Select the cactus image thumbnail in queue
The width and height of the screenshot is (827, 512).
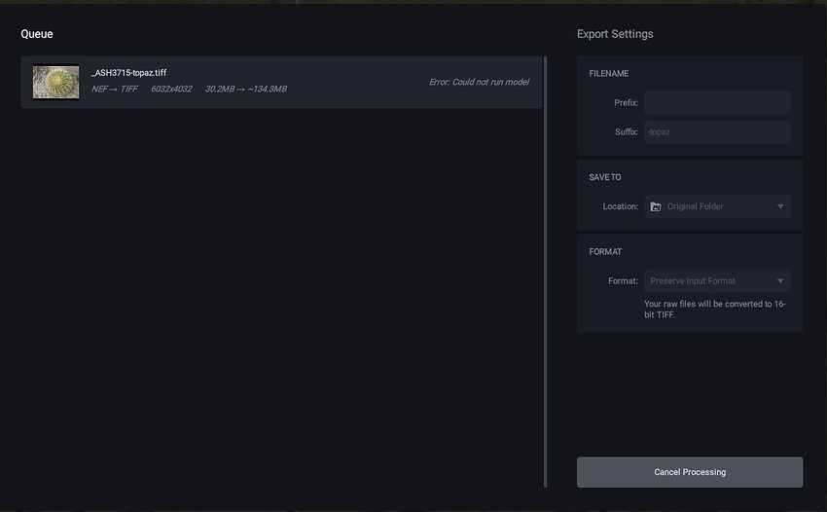tap(55, 82)
